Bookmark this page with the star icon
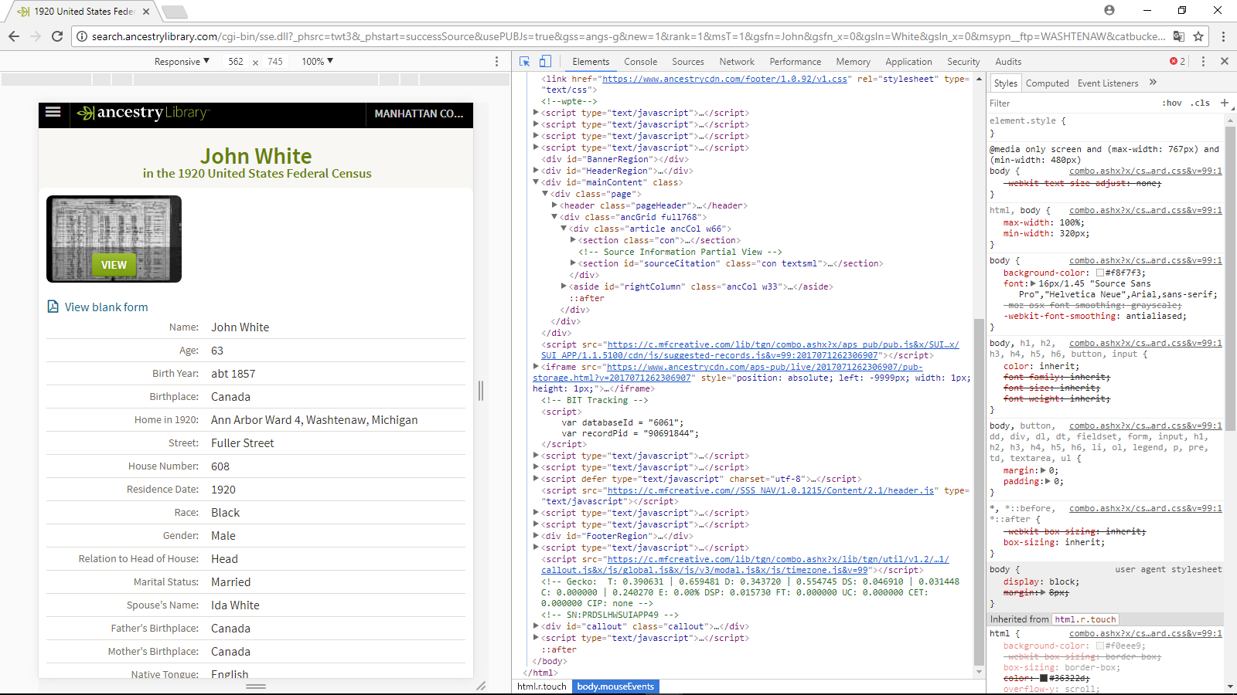The image size is (1237, 695). click(1198, 36)
